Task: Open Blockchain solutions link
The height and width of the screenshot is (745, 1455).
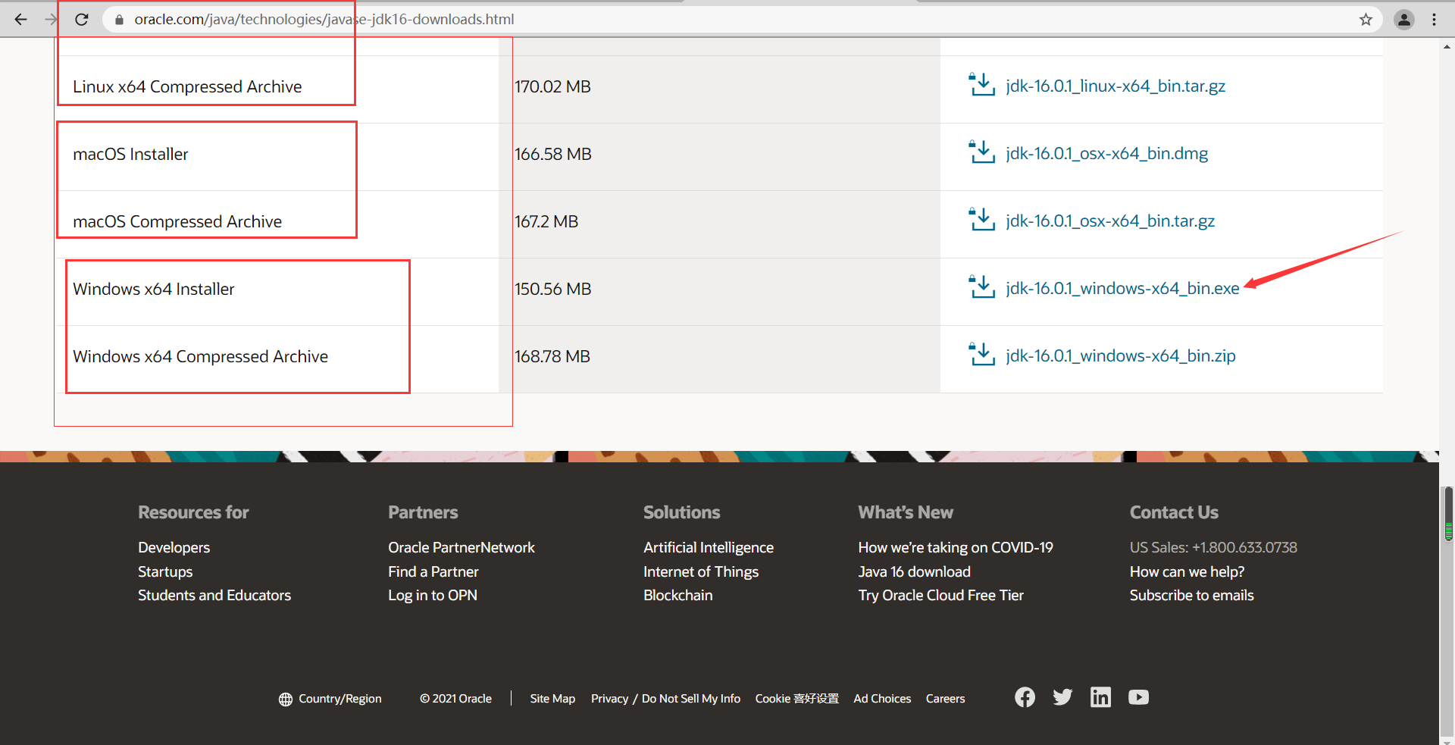Action: tap(678, 595)
